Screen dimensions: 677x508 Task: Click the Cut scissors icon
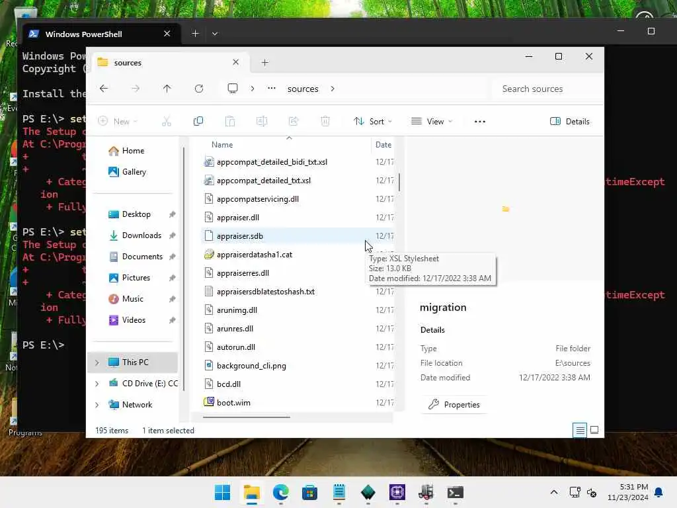(x=166, y=122)
